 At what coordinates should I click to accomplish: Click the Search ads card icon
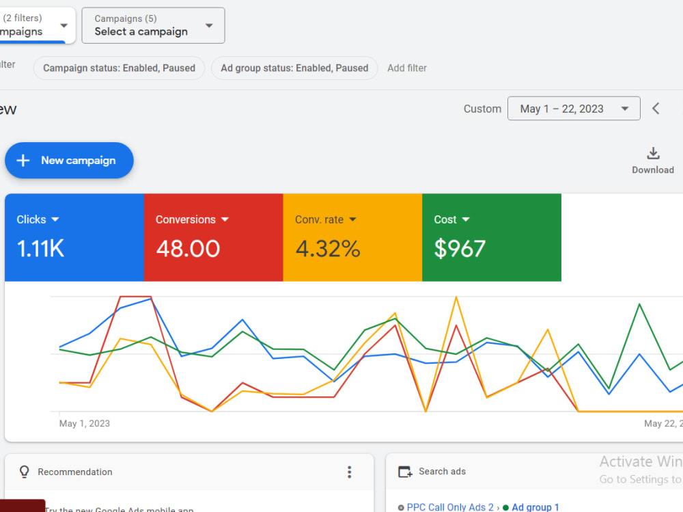click(405, 472)
